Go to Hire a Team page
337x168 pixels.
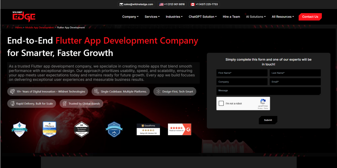click(x=231, y=17)
